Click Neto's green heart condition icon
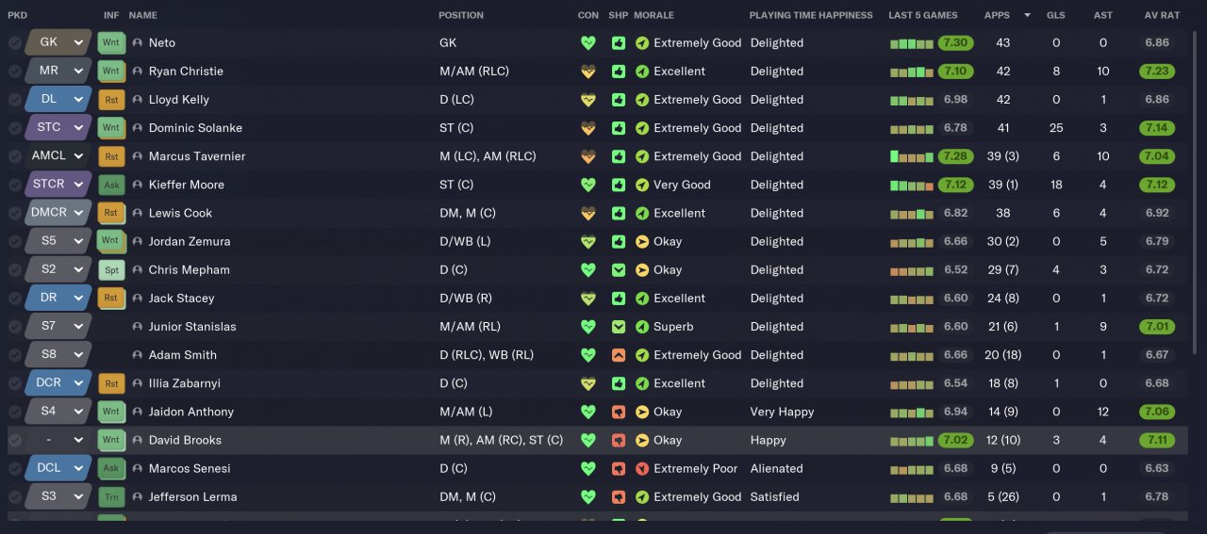 coord(588,42)
